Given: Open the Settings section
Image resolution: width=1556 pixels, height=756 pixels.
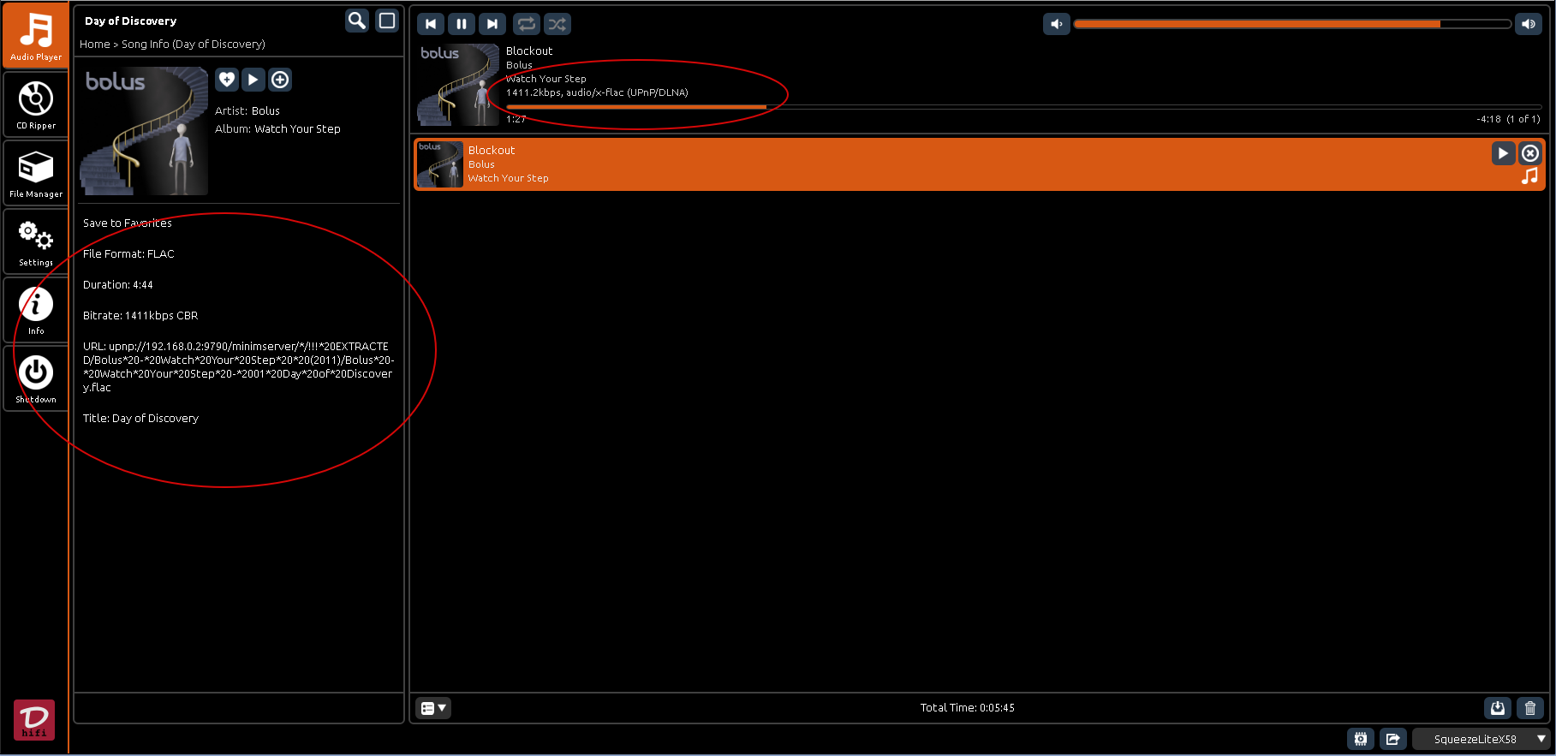Looking at the screenshot, I should pyautogui.click(x=36, y=241).
